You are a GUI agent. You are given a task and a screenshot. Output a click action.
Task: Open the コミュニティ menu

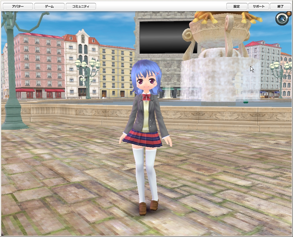coord(81,6)
